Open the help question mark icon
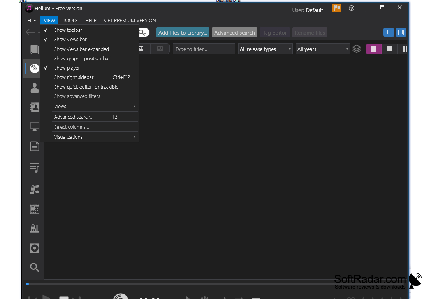 tap(351, 8)
